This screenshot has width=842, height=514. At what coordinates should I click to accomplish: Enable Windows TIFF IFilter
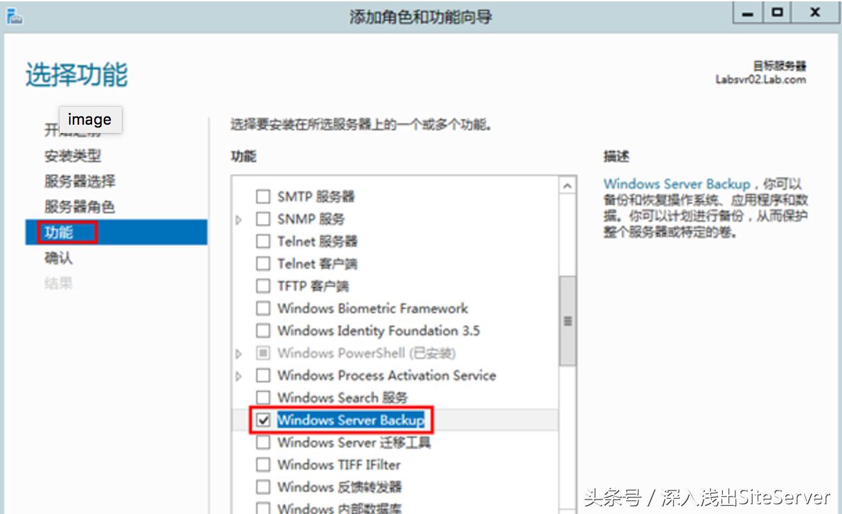263,465
